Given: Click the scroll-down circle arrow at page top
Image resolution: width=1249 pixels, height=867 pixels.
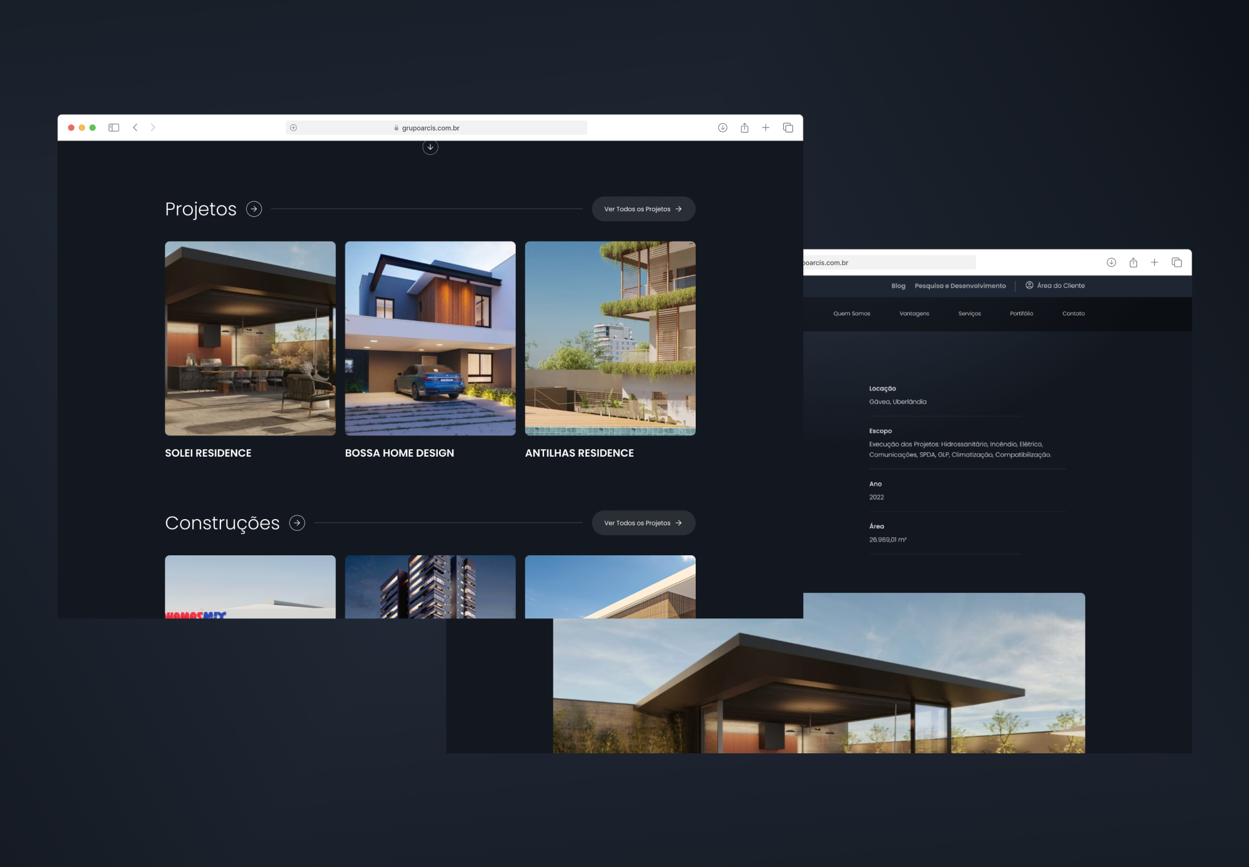Looking at the screenshot, I should [430, 147].
